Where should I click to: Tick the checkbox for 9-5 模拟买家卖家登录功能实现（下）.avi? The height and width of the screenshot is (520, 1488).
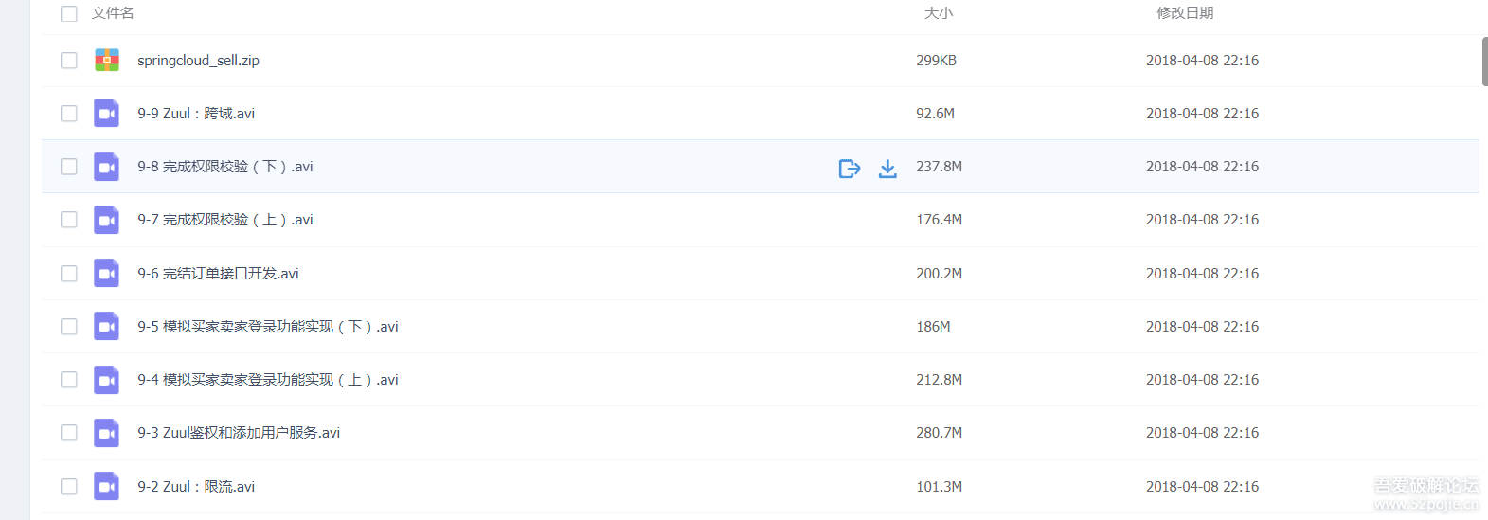(x=69, y=326)
